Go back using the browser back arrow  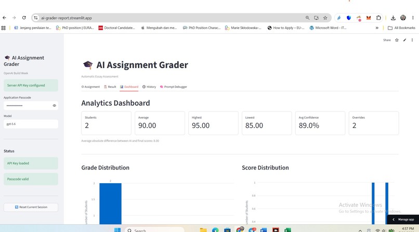pyautogui.click(x=4, y=18)
